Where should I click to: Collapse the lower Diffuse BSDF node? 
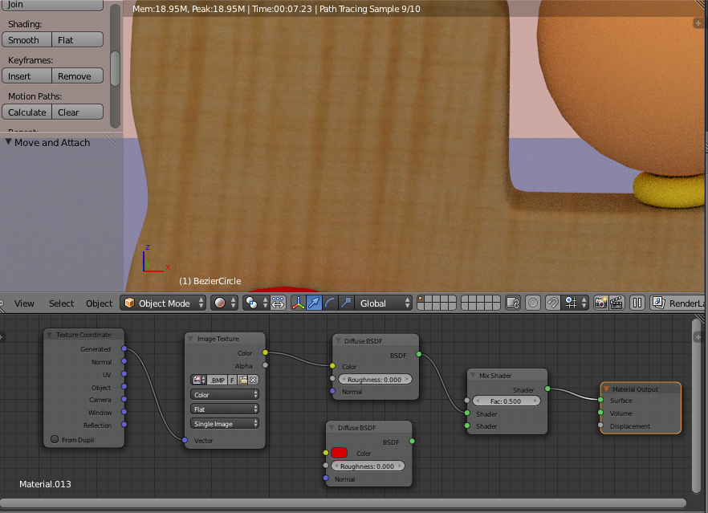[x=332, y=427]
